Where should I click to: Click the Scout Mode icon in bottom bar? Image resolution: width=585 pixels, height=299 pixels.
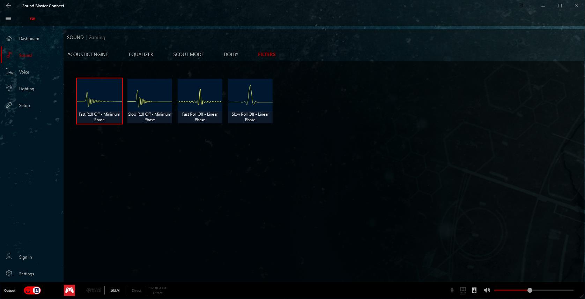click(x=94, y=290)
